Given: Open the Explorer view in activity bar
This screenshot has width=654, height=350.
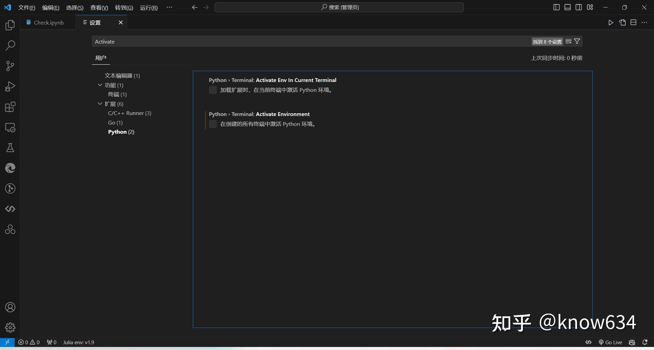Looking at the screenshot, I should (x=10, y=25).
